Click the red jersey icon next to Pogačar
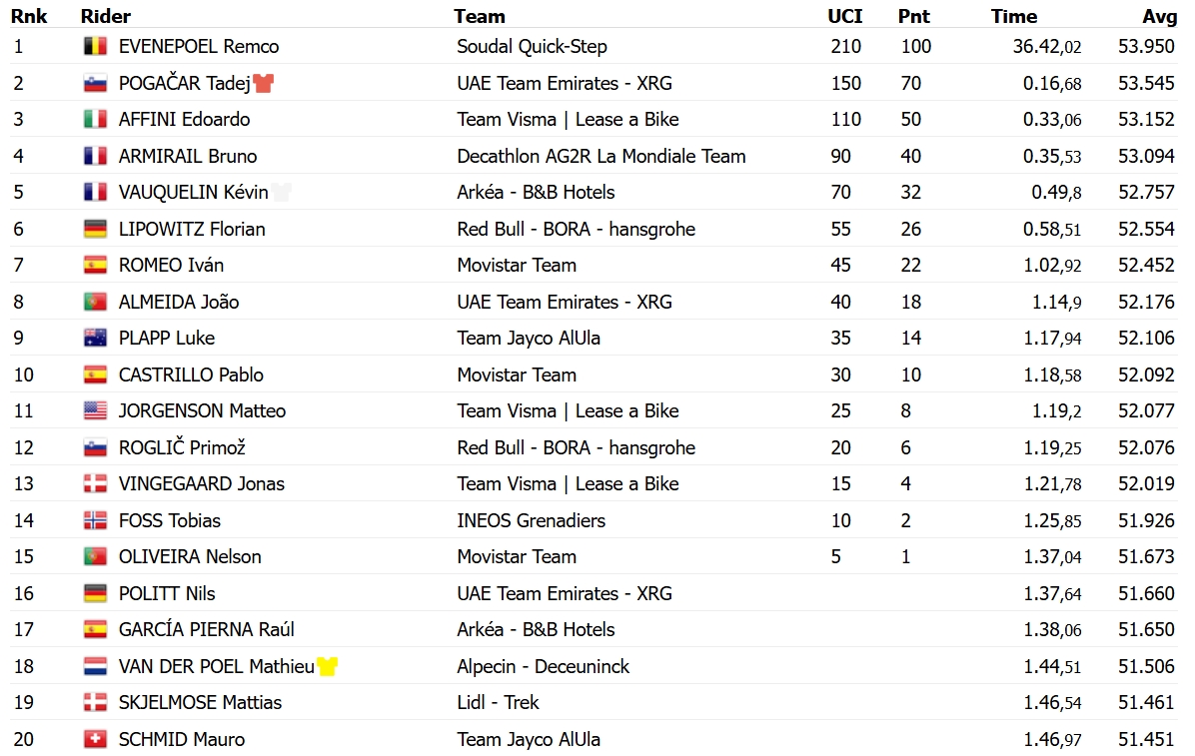Screen dimensions: 1195x756 coord(263,82)
